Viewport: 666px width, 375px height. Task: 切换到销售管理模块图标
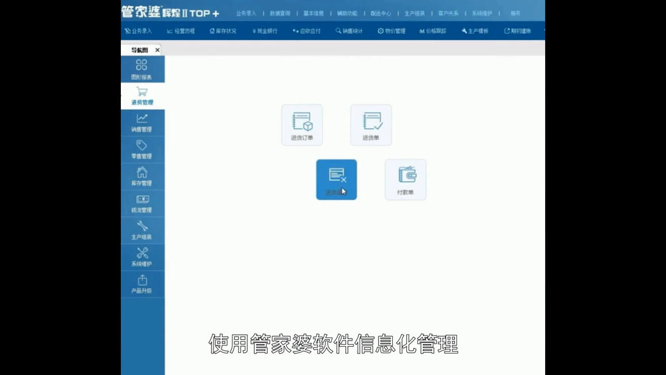pos(142,122)
